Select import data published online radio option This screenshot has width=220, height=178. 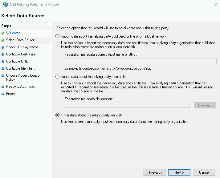click(57, 36)
